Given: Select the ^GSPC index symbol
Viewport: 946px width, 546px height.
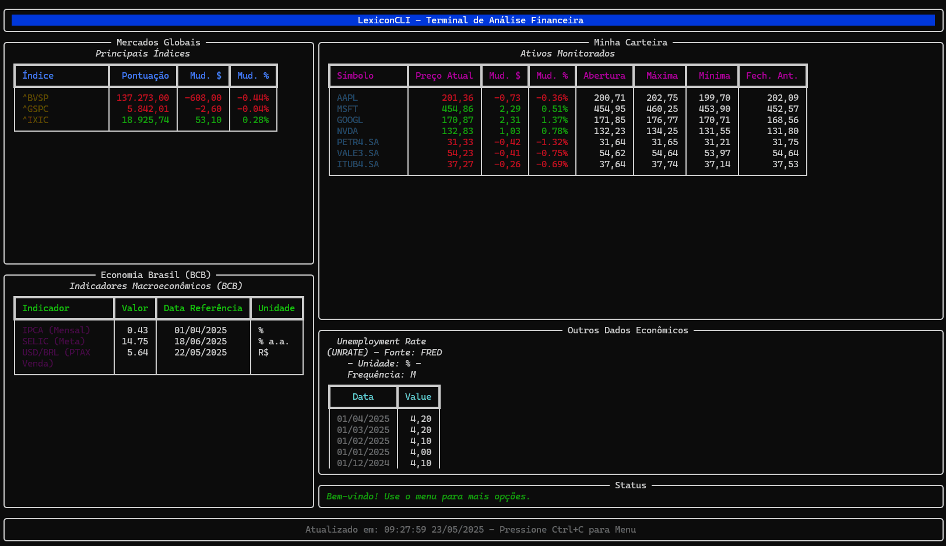Looking at the screenshot, I should (x=36, y=109).
